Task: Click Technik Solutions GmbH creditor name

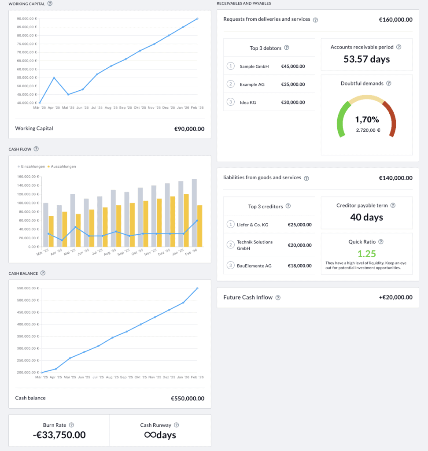Action: [255, 245]
